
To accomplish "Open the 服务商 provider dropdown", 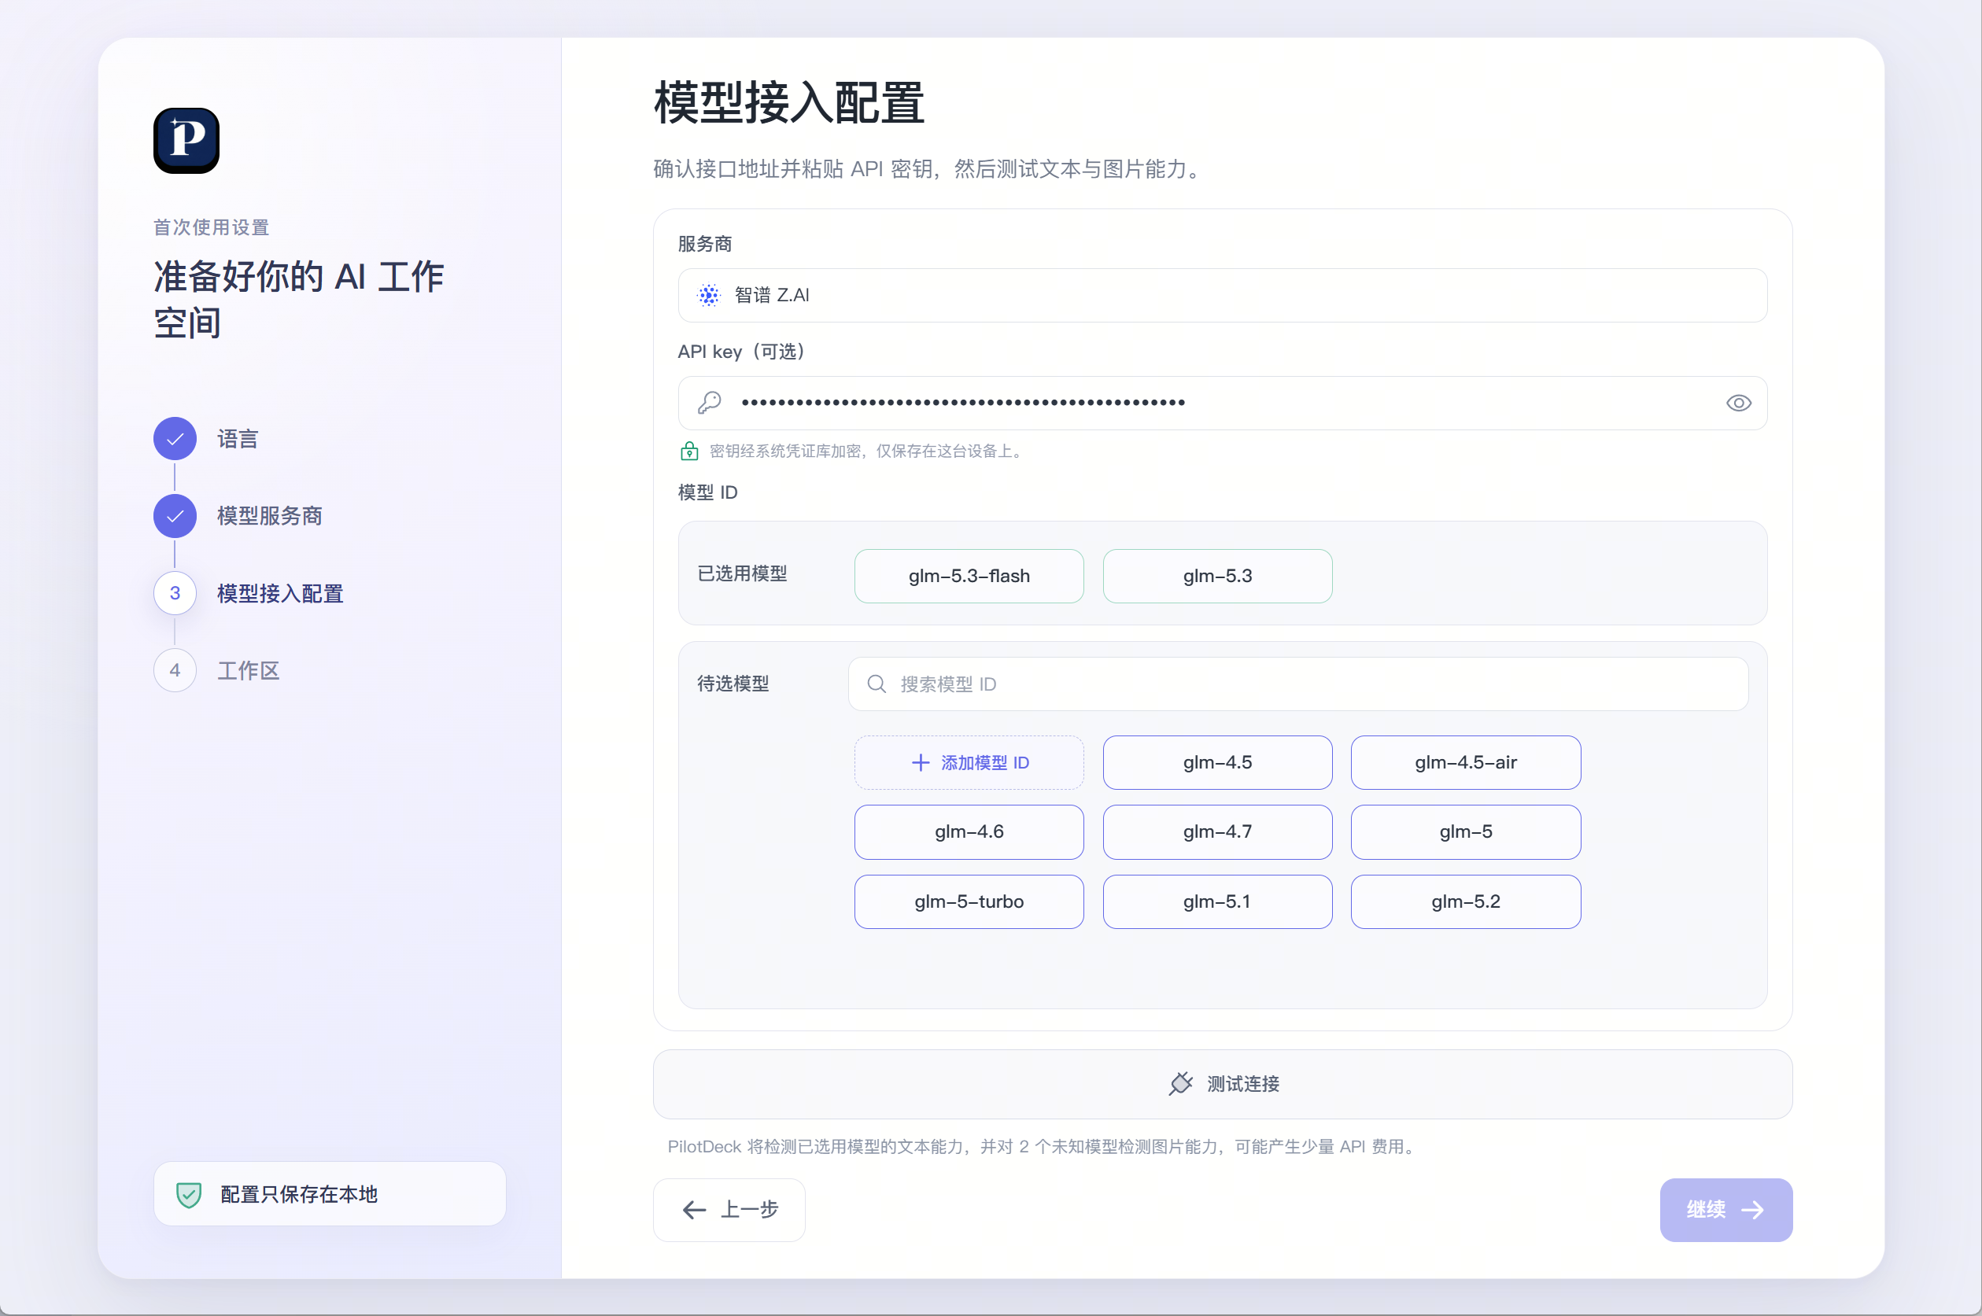I will tap(1222, 296).
